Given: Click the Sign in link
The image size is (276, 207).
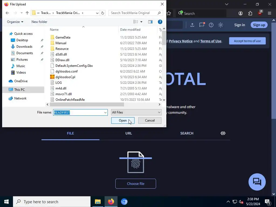Looking at the screenshot, I should (239, 25).
